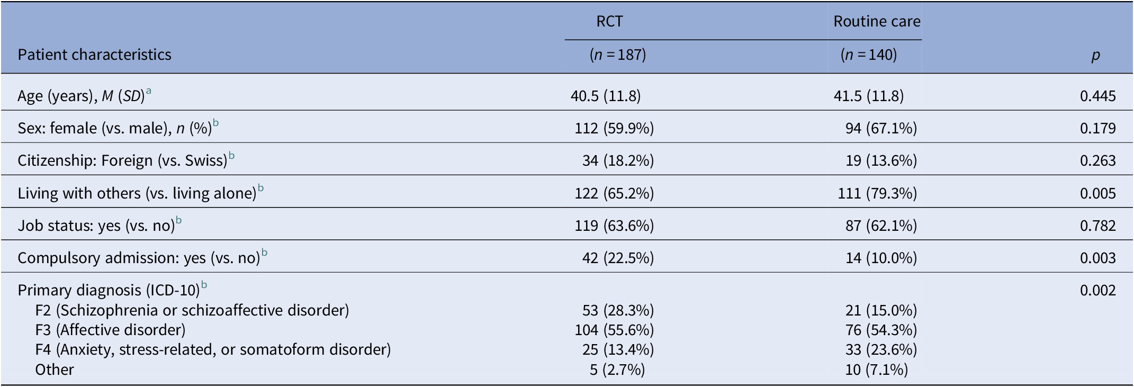This screenshot has height=387, width=1134.
Task: Click footnote 'b' next to Job status
Action: pos(178,221)
